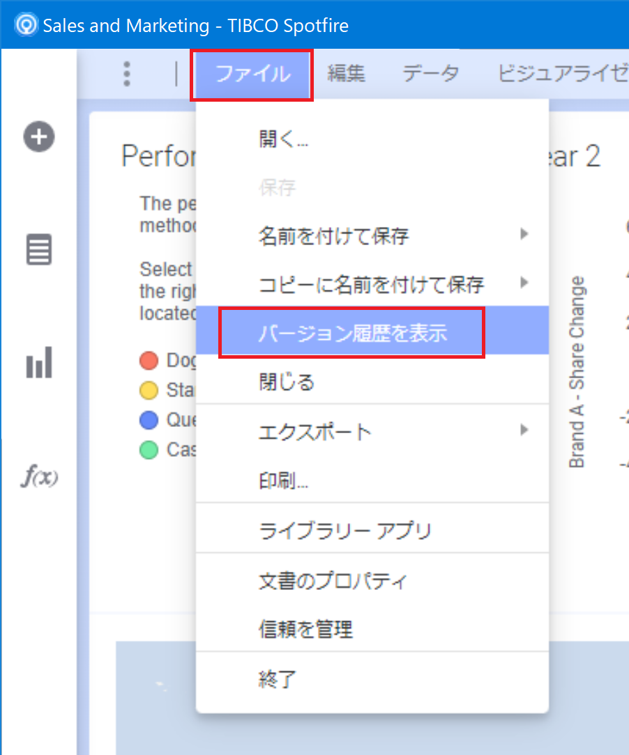This screenshot has width=629, height=755.
Task: Select 終了 to exit Spotfire
Action: 372,679
